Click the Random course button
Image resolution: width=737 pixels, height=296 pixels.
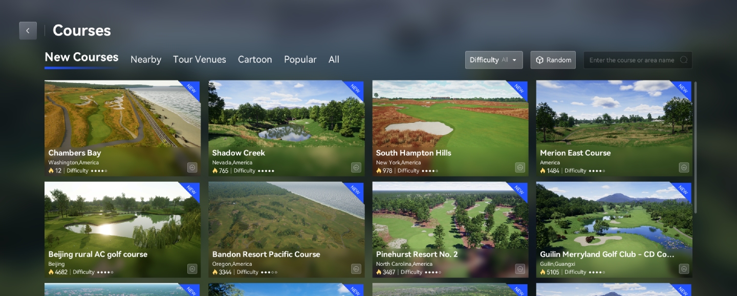coord(553,60)
